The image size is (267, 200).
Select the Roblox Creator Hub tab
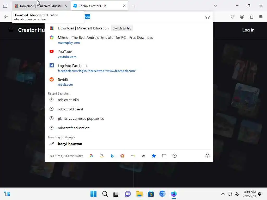pos(99,6)
